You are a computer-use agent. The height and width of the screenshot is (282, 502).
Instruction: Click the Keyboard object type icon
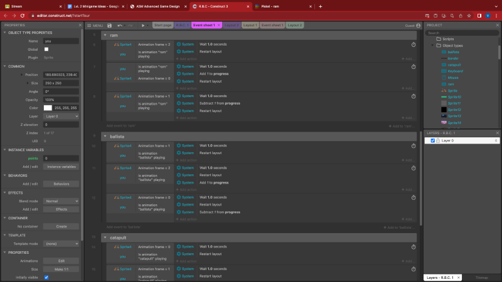[x=444, y=71]
